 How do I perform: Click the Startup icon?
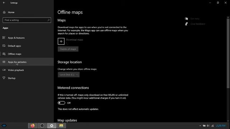tap(4, 78)
